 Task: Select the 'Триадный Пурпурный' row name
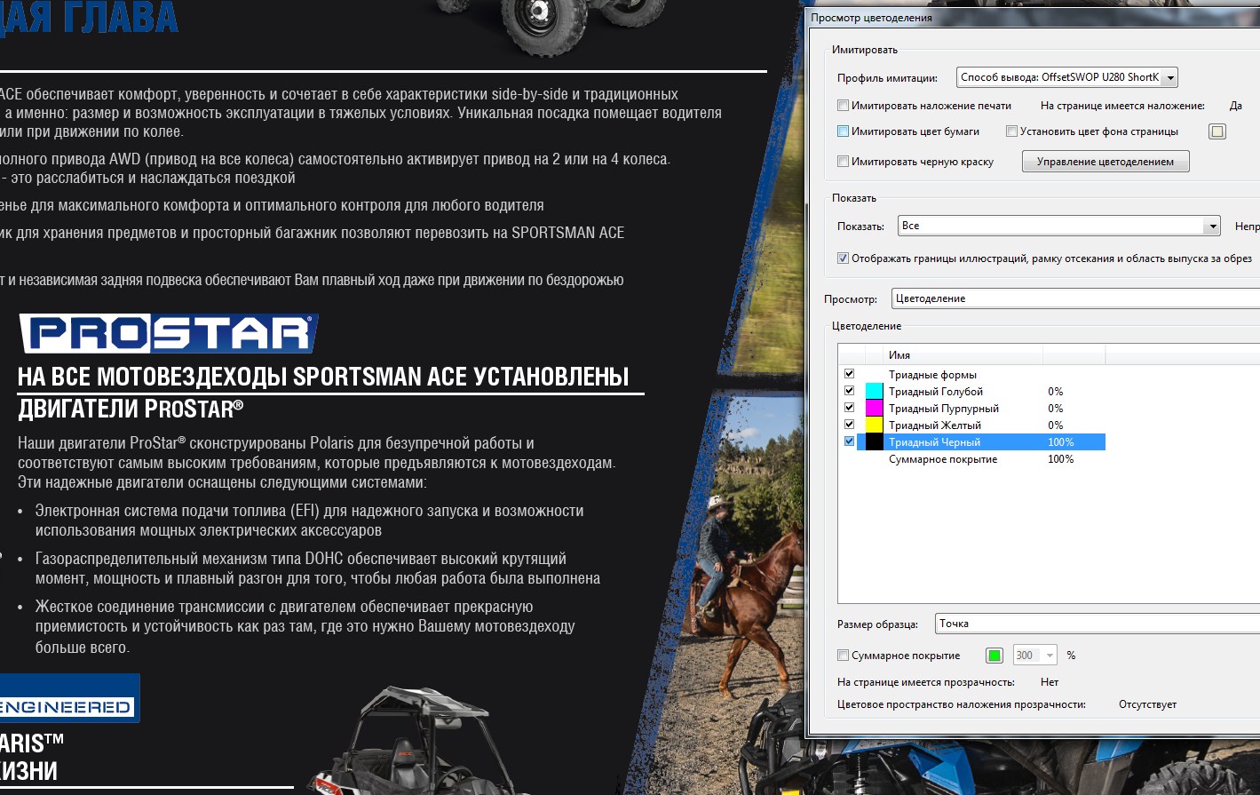944,409
